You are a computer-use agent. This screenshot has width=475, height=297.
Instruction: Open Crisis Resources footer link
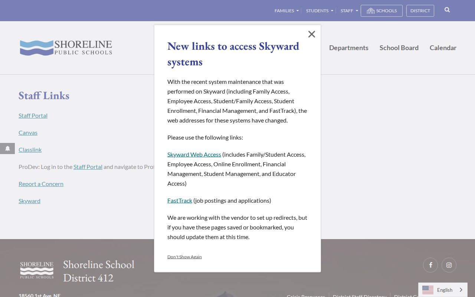(306, 296)
